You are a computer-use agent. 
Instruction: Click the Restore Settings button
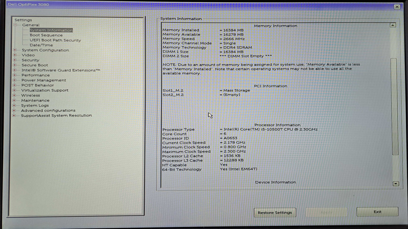click(275, 213)
